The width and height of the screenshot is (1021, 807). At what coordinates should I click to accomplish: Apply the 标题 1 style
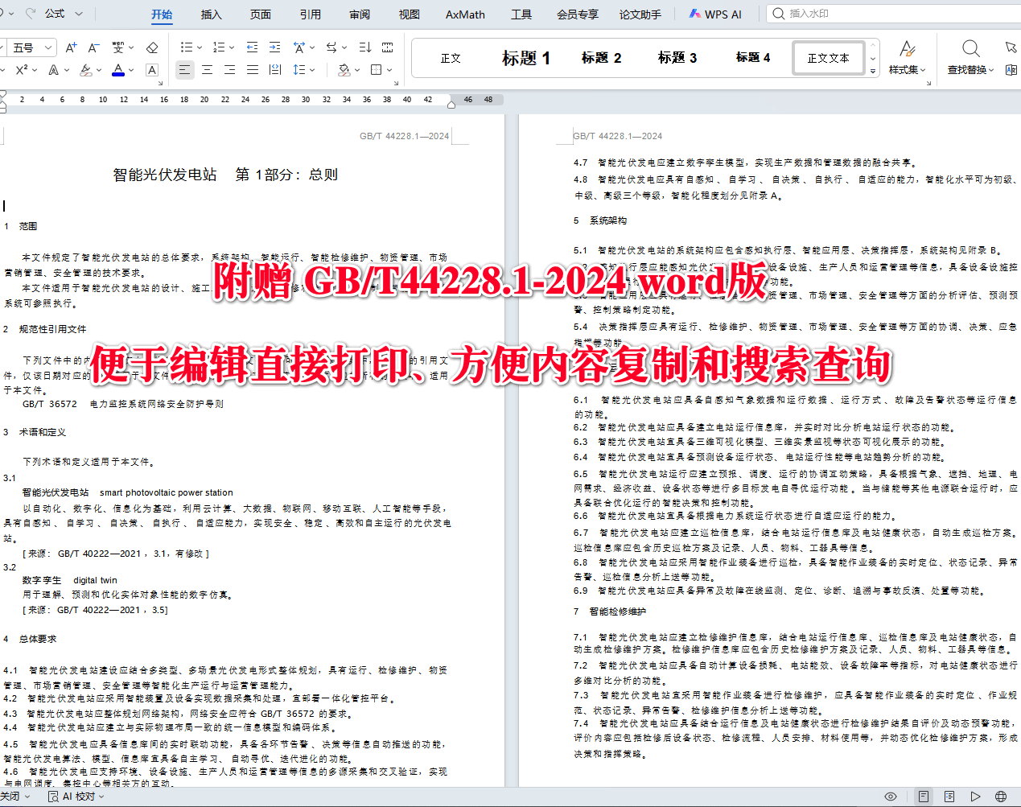(526, 58)
